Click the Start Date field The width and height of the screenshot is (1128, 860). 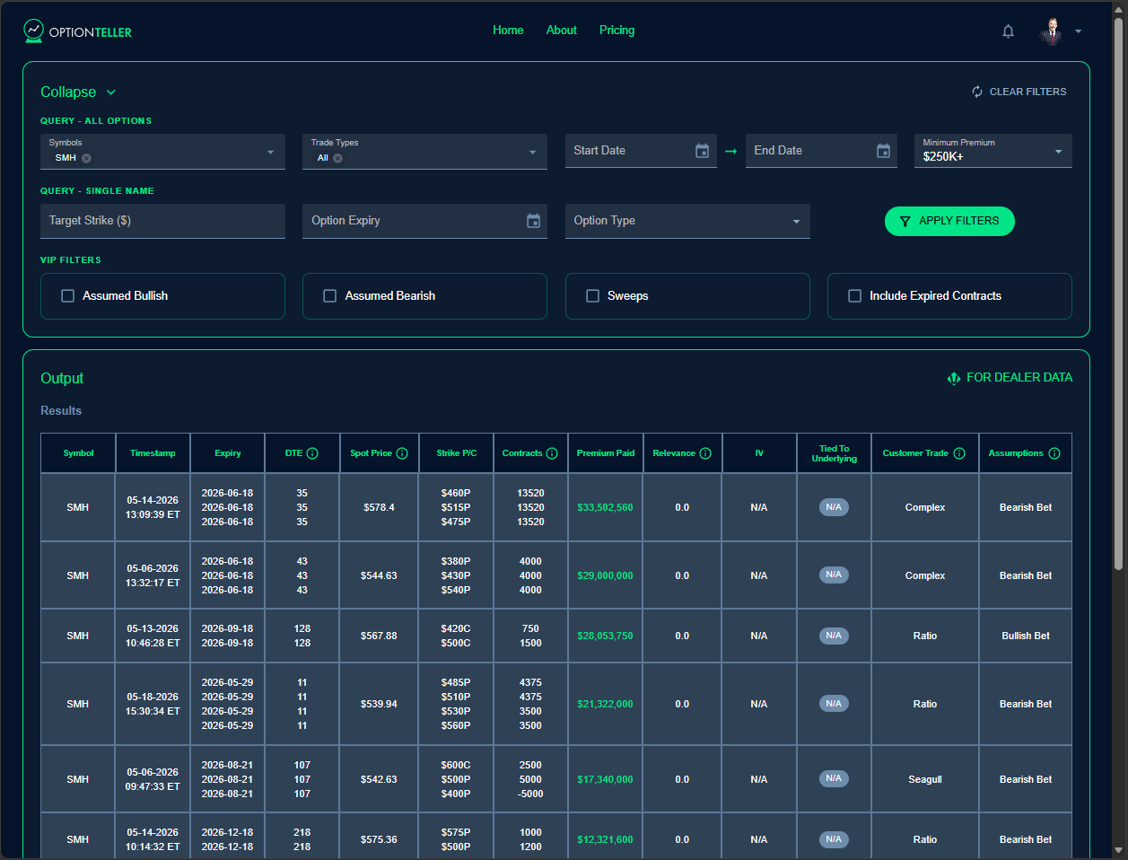pyautogui.click(x=641, y=151)
